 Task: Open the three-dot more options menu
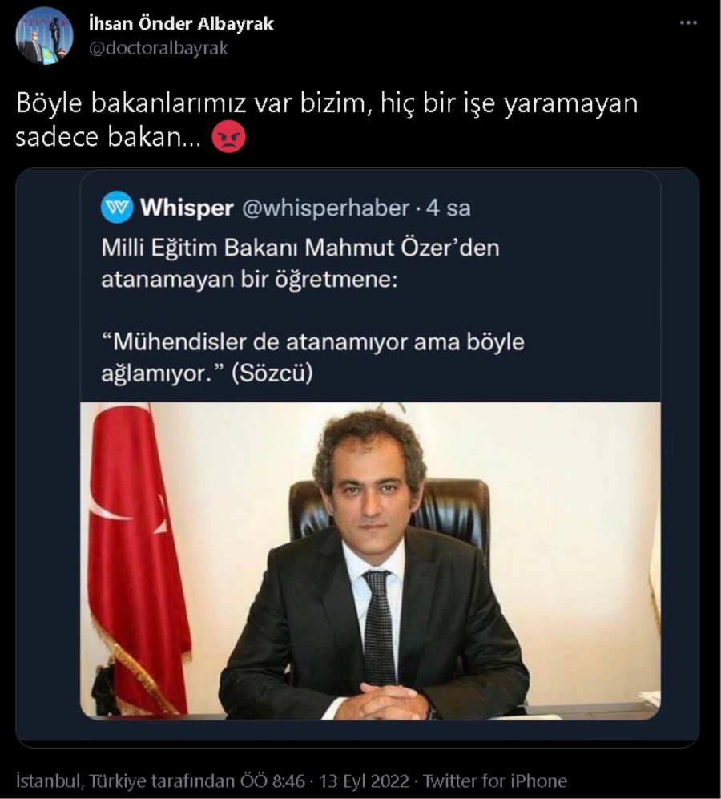688,23
